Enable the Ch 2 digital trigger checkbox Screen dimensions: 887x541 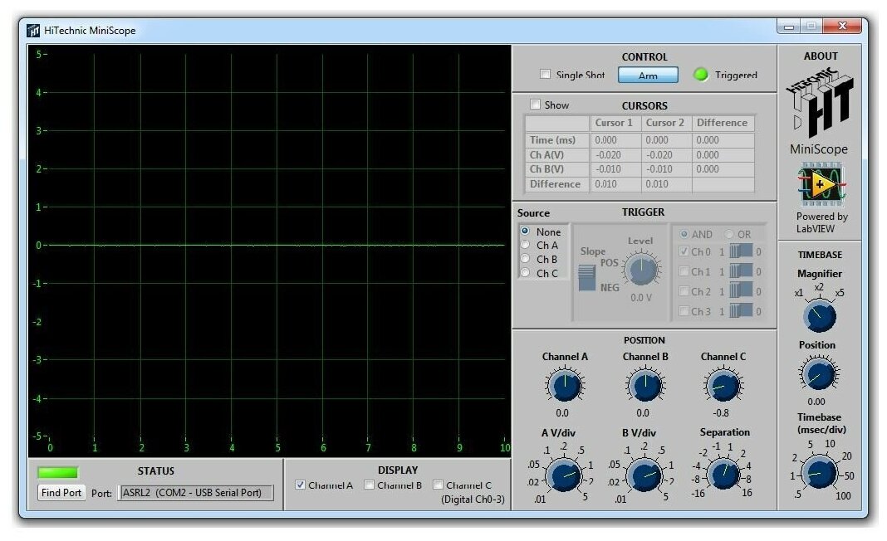coord(684,291)
